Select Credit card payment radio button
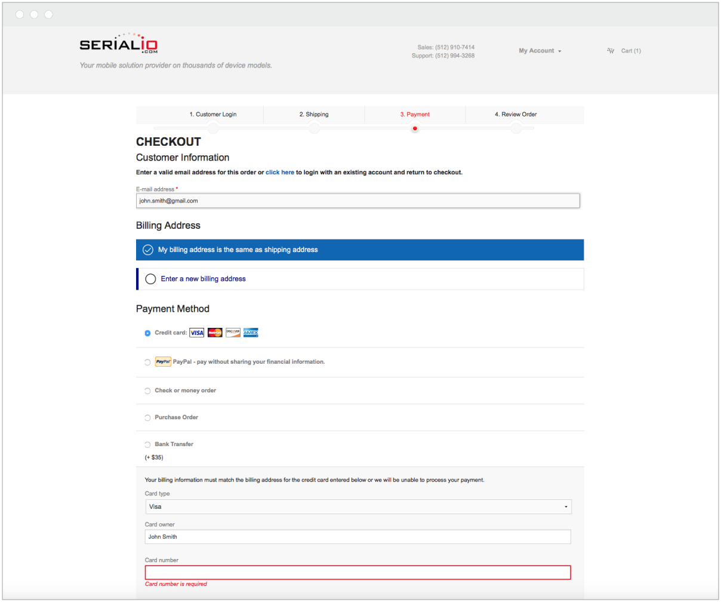This screenshot has height=602, width=721. pos(147,333)
